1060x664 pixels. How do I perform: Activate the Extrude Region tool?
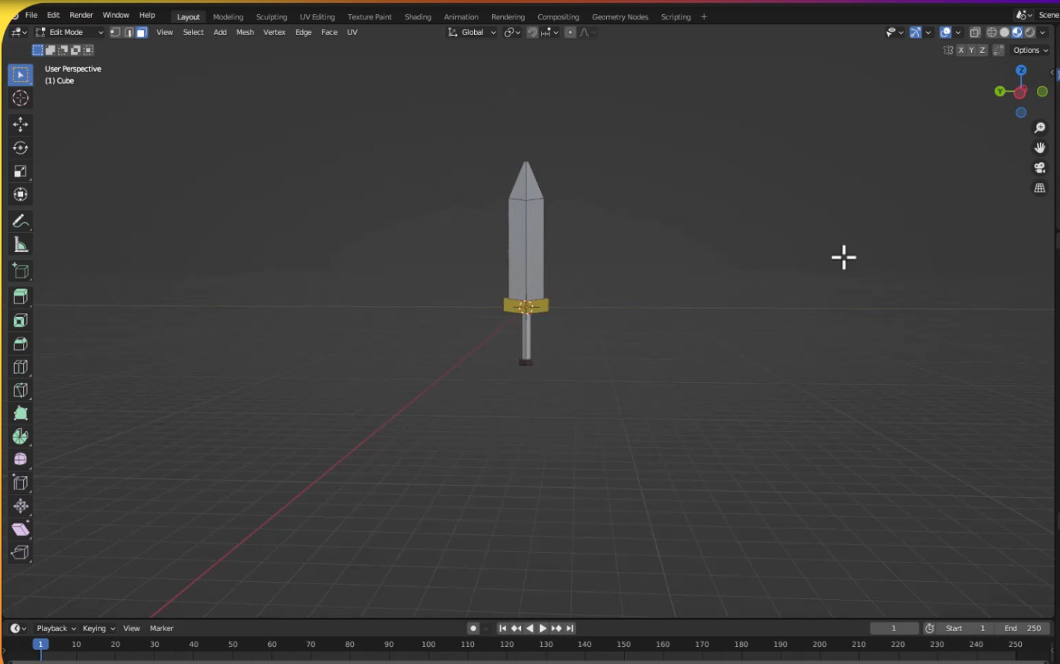click(20, 296)
